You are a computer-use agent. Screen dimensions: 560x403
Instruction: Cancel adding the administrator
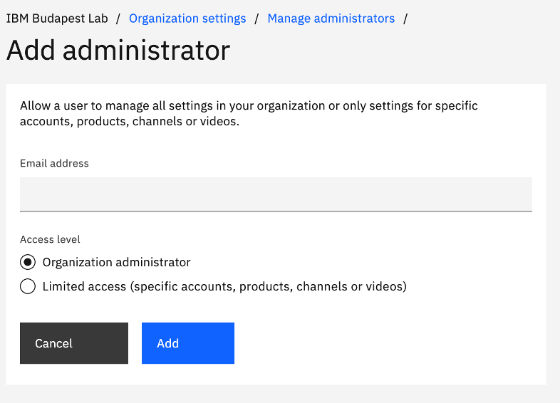[x=74, y=343]
